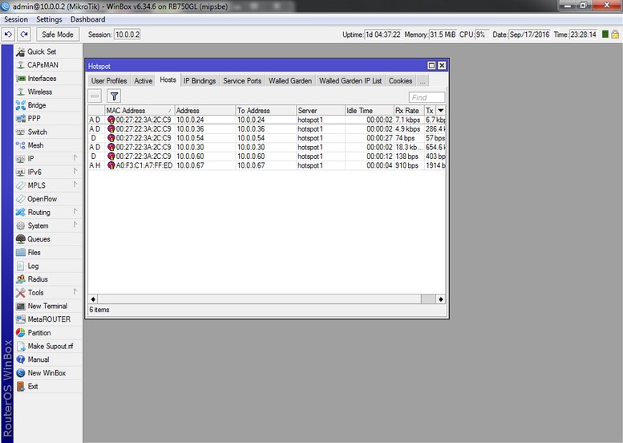Image resolution: width=623 pixels, height=443 pixels.
Task: Open Mesh menu
Action: (x=35, y=145)
